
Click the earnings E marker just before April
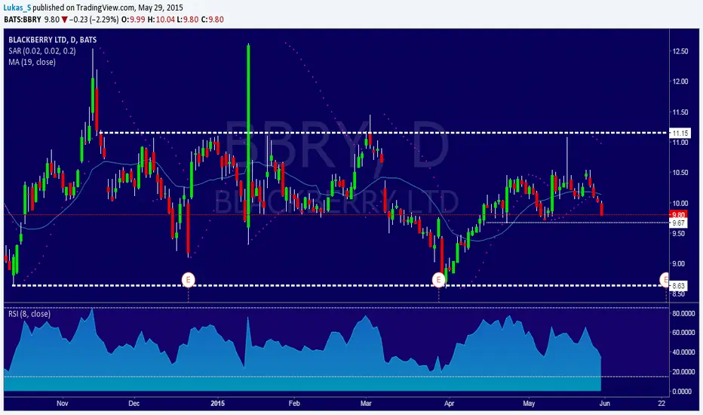point(438,280)
